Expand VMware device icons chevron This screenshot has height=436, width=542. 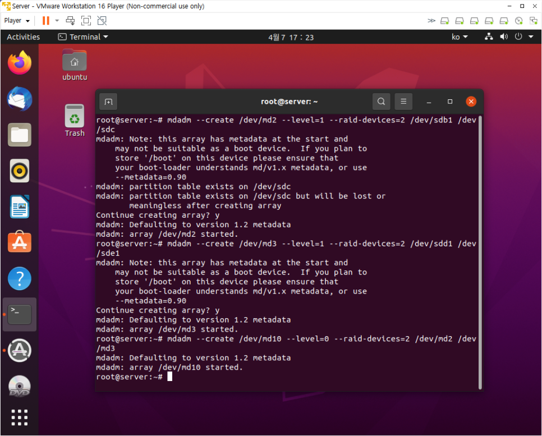click(431, 21)
